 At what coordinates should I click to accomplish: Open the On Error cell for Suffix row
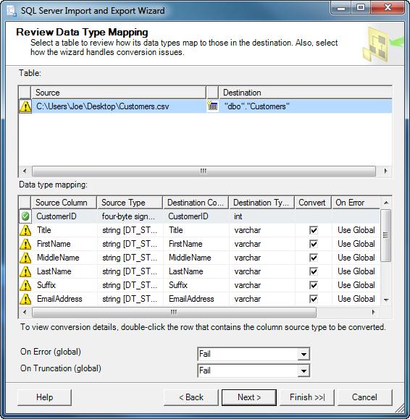(x=356, y=285)
